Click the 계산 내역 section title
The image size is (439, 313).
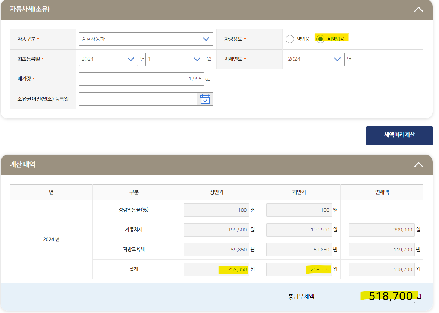pos(22,164)
